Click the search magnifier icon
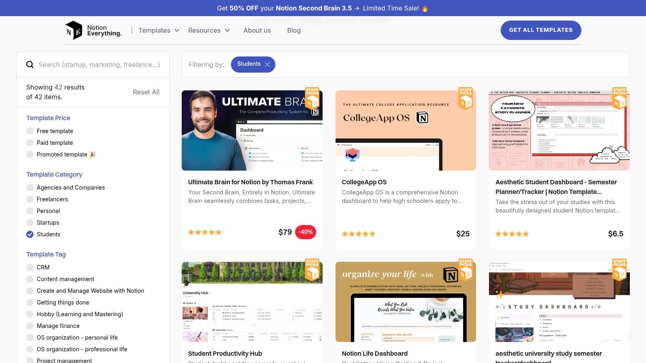Screen dimensions: 646x363 (30, 65)
